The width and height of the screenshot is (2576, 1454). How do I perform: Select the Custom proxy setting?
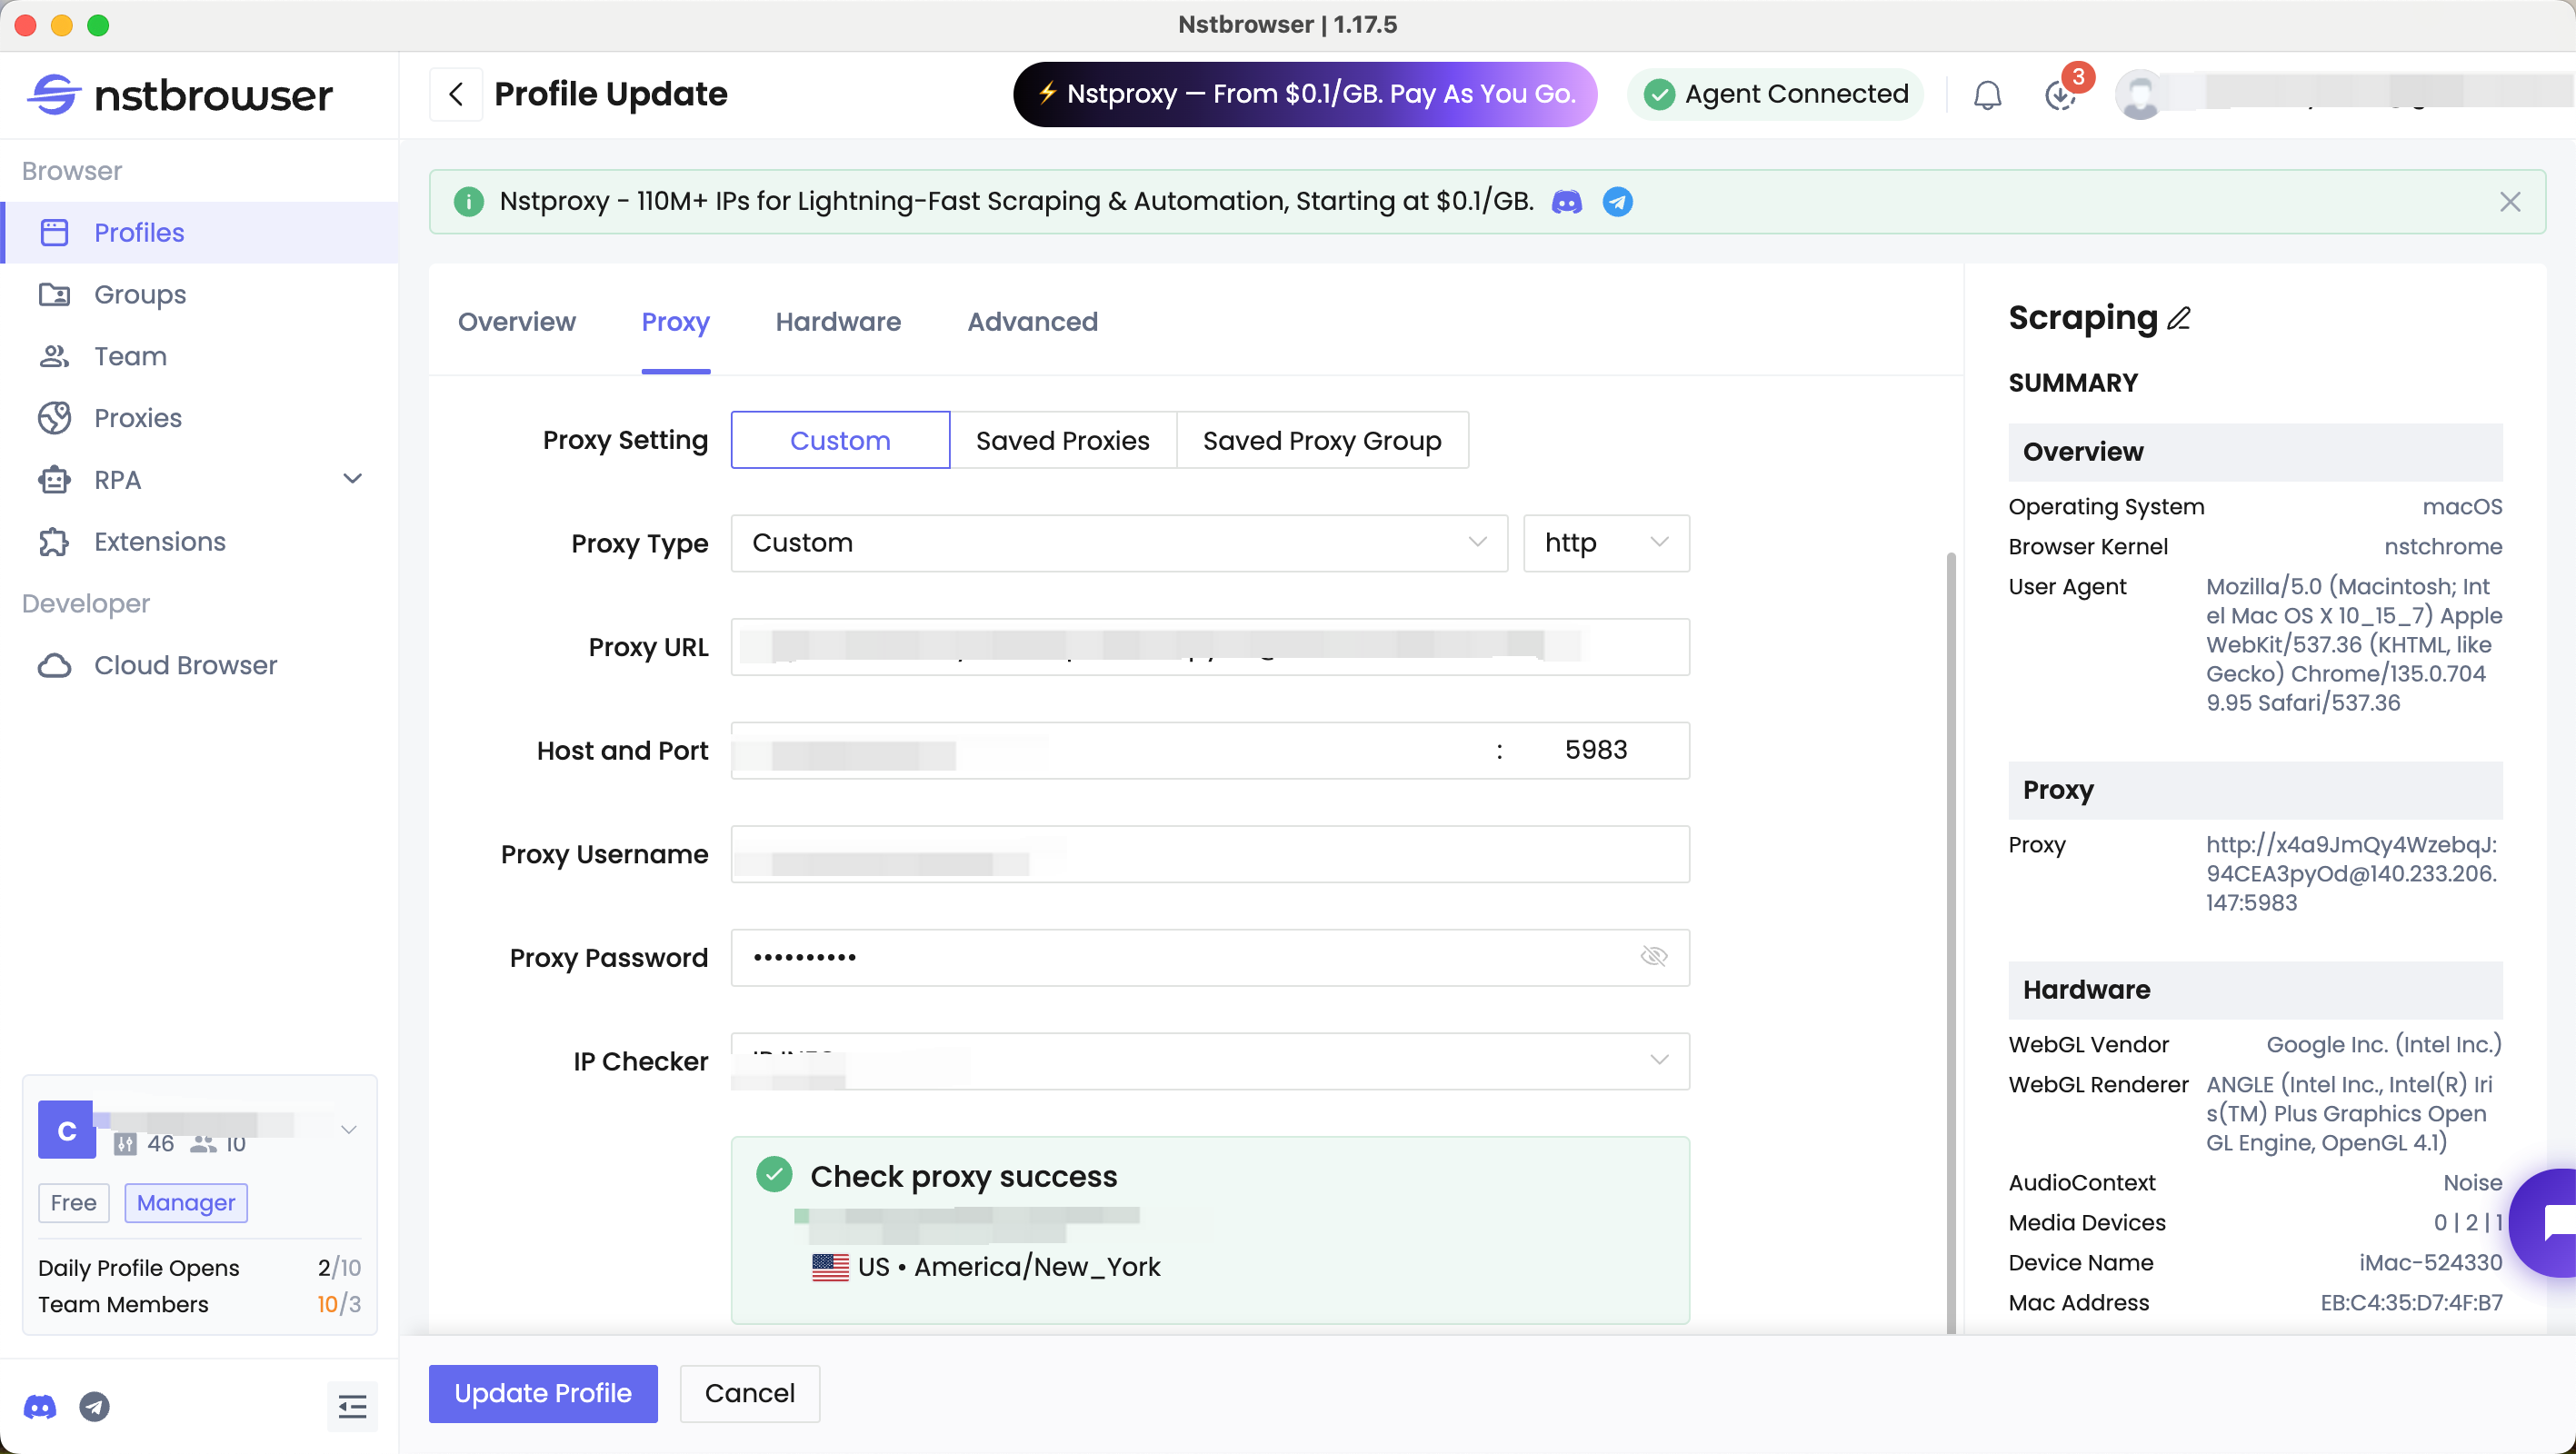(840, 440)
